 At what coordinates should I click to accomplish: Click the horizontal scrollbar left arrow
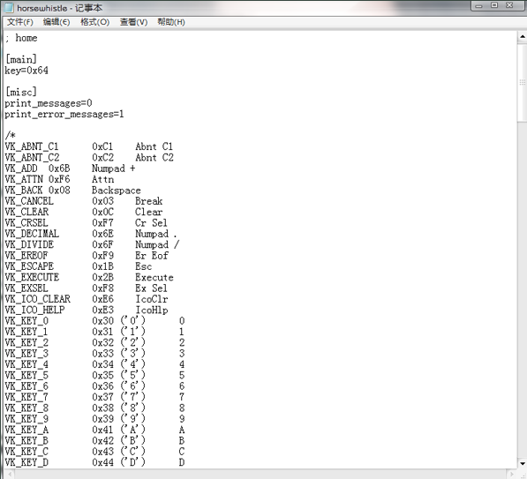point(9,475)
